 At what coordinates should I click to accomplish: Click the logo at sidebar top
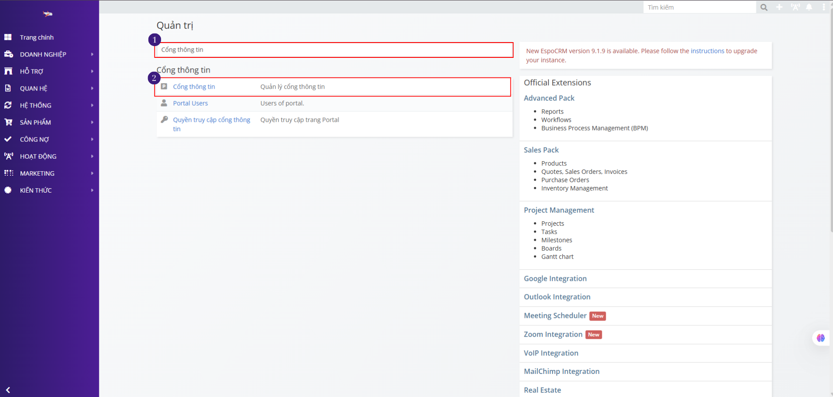pos(48,14)
